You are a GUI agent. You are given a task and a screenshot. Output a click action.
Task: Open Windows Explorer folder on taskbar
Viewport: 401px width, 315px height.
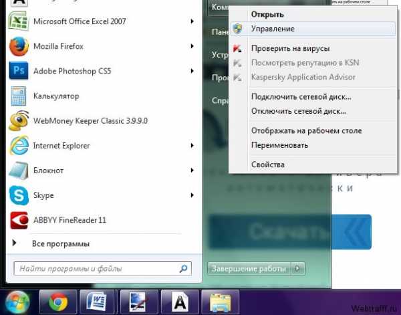(x=221, y=303)
